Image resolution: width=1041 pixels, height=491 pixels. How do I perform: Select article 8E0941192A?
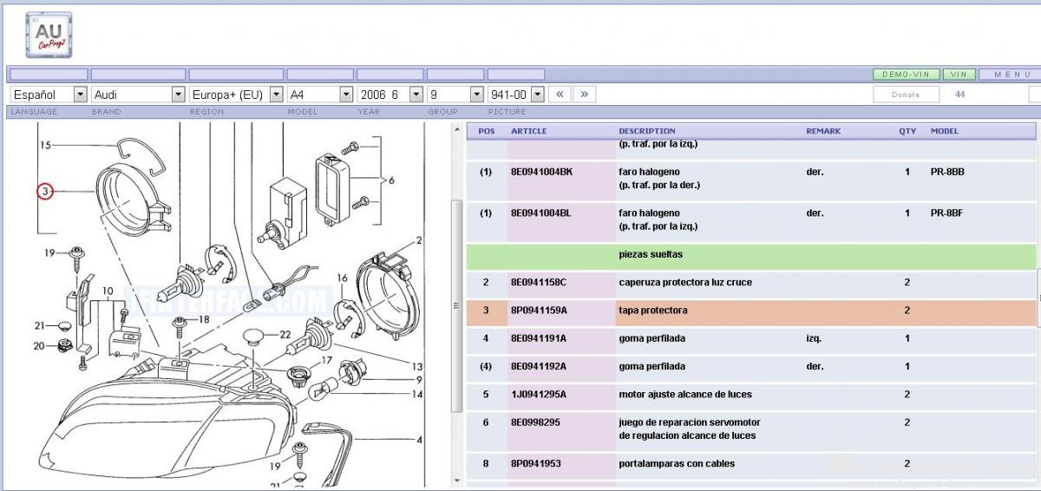[538, 366]
